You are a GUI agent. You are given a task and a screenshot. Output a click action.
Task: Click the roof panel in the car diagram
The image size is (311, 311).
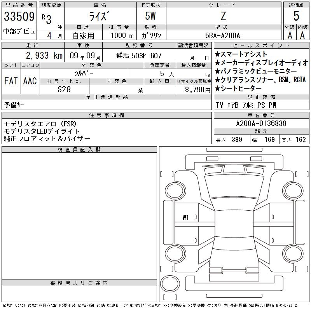(234, 224)
